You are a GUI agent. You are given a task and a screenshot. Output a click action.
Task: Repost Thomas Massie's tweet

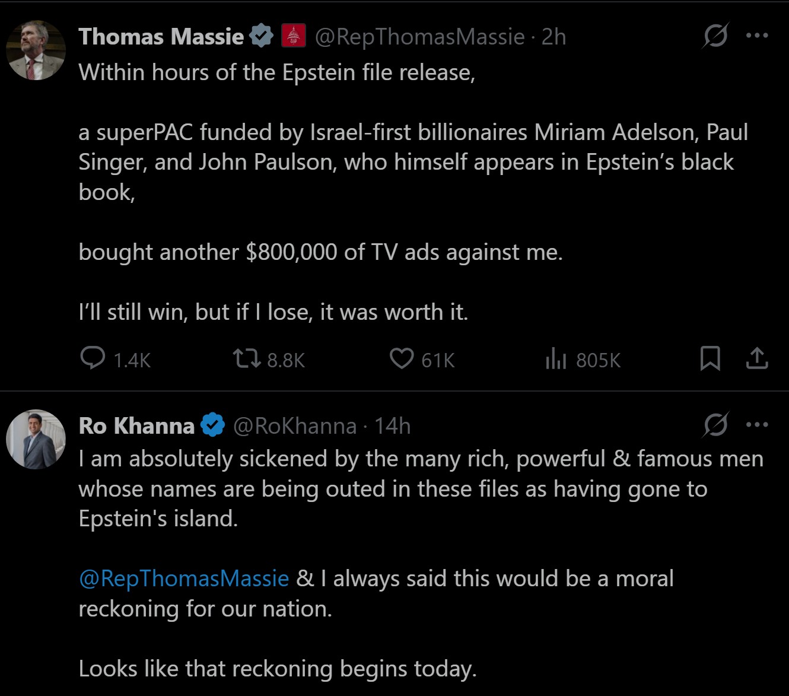[x=247, y=358]
